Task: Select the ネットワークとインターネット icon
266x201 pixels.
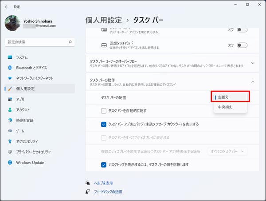Action: pos(10,78)
